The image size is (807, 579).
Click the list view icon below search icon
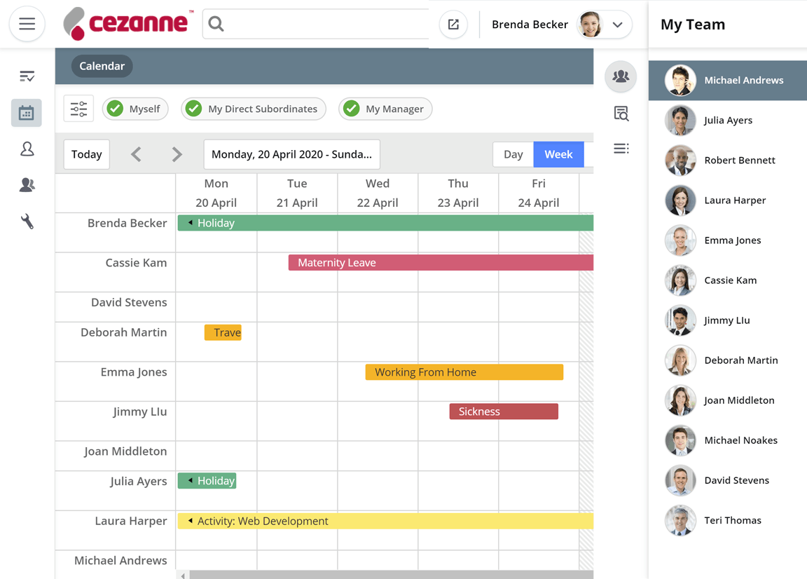[620, 148]
